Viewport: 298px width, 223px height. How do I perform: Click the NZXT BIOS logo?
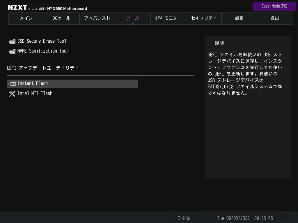coord(22,8)
